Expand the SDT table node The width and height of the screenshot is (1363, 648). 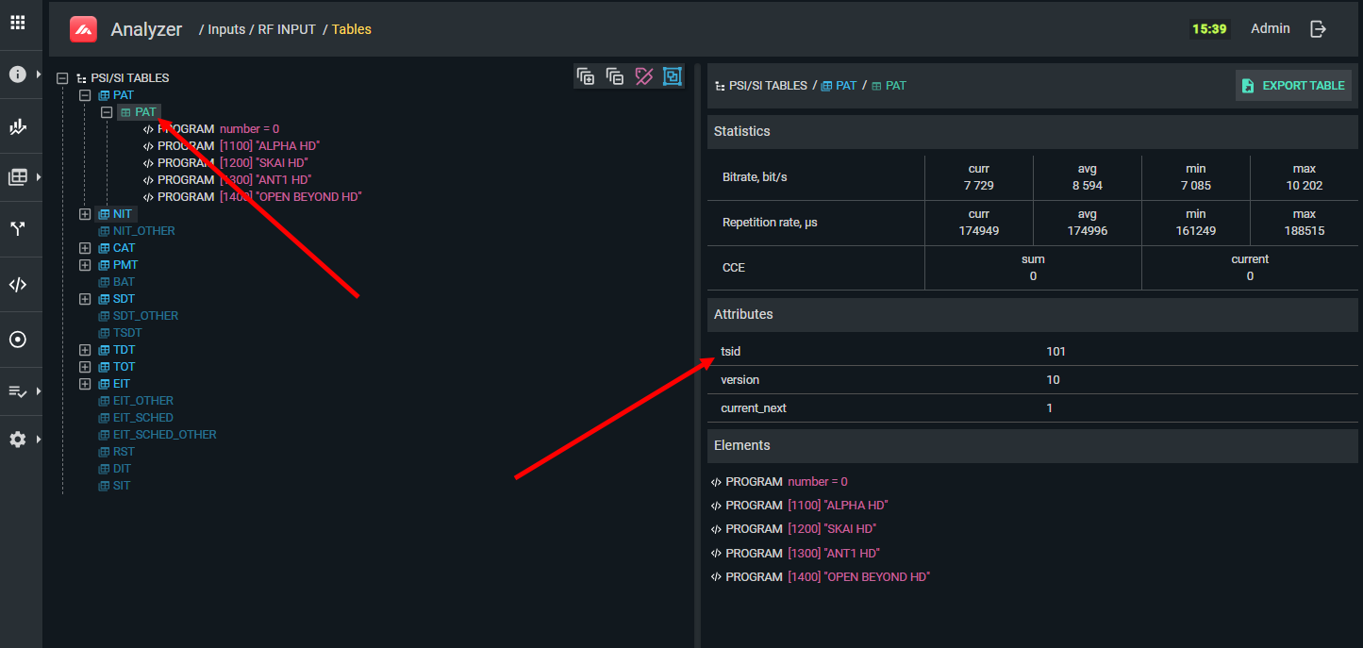coord(85,299)
